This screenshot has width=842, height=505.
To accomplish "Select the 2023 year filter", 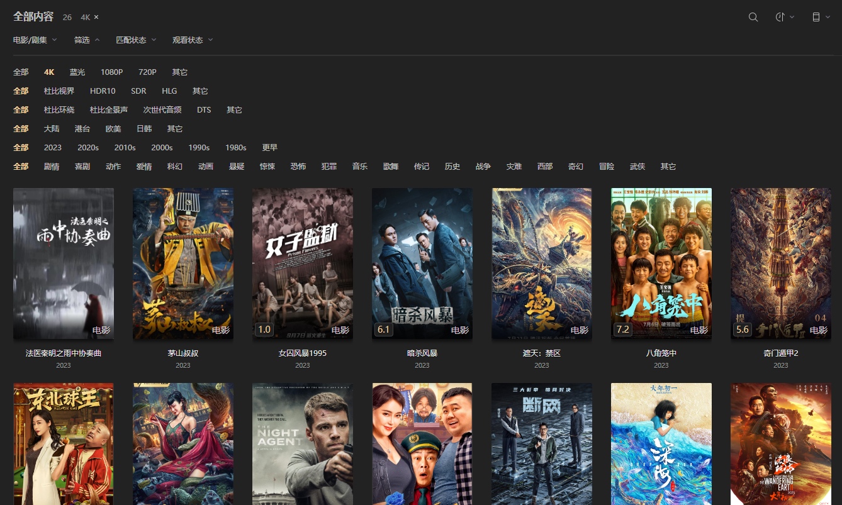I will 53,148.
